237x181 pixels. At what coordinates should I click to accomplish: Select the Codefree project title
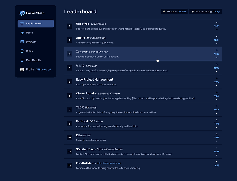tap(83, 24)
